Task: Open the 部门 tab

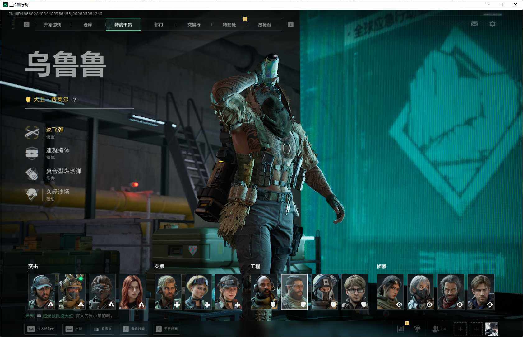Action: [159, 25]
